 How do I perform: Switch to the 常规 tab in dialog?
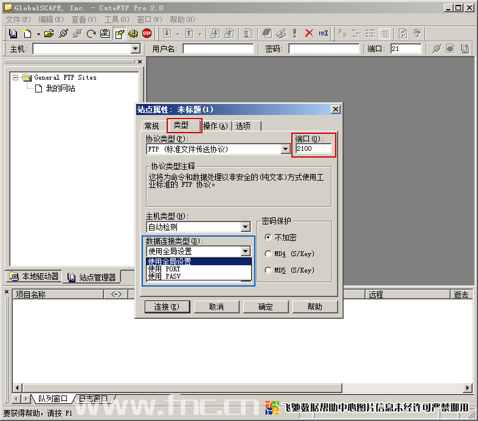152,126
